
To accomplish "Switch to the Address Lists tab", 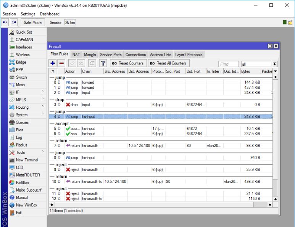I will click(x=161, y=55).
